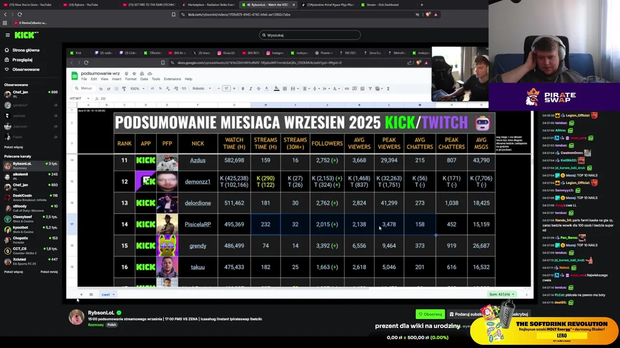This screenshot has width=620, height=348.
Task: Open the apps grid on the bookmarks bar
Action: click(5, 23)
